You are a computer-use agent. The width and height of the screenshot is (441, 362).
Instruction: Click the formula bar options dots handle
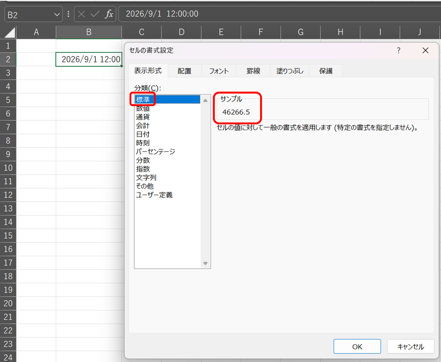point(68,14)
